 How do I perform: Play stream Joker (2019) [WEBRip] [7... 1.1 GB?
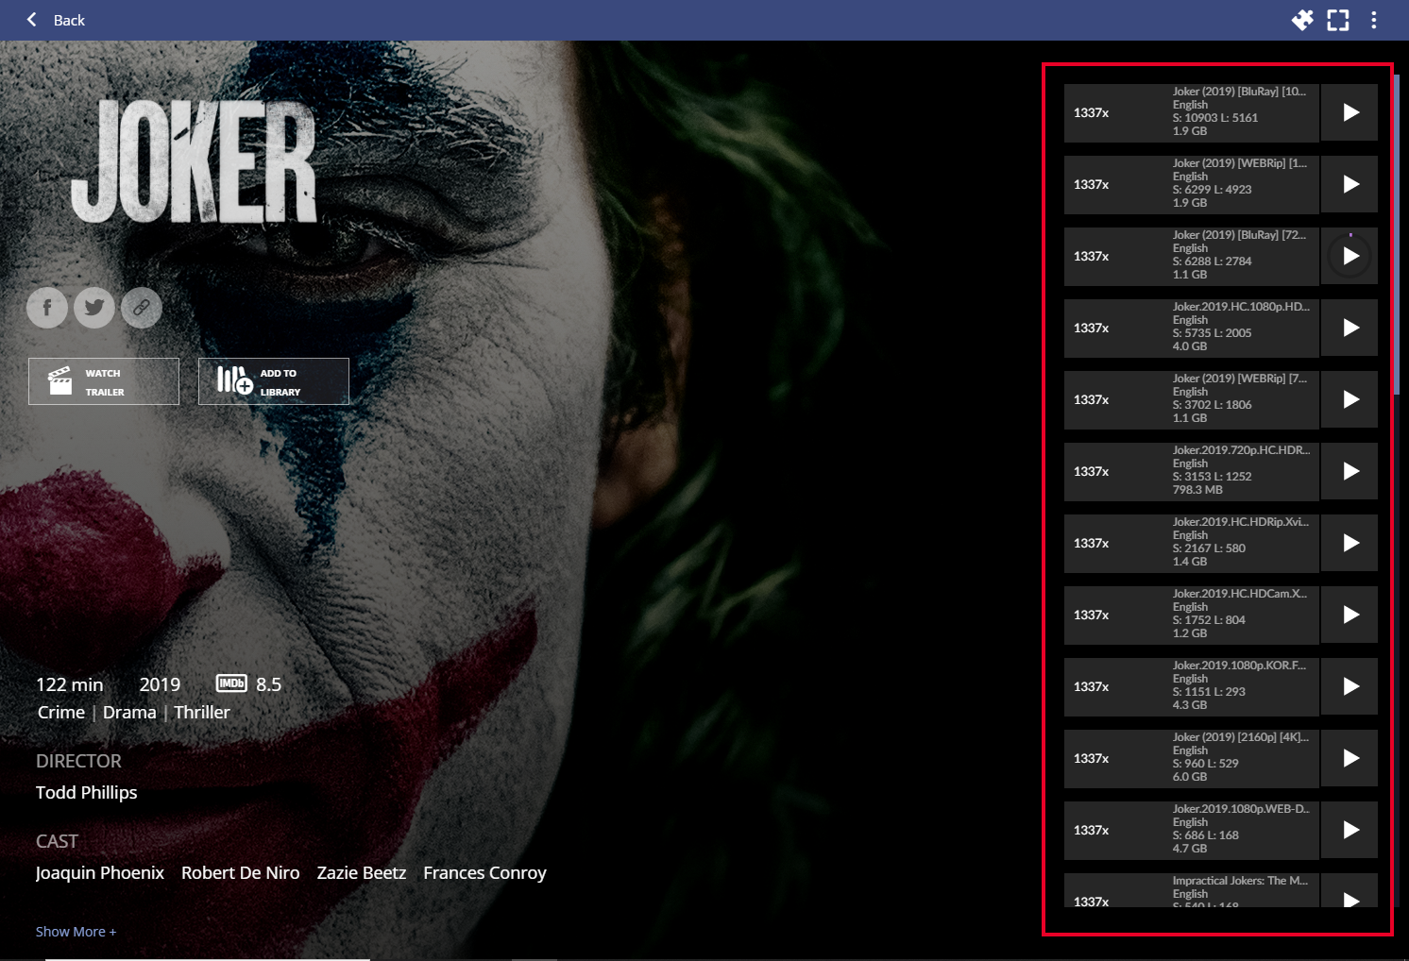click(x=1350, y=399)
